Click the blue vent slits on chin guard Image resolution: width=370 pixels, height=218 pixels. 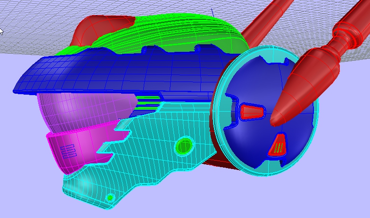(x=69, y=152)
